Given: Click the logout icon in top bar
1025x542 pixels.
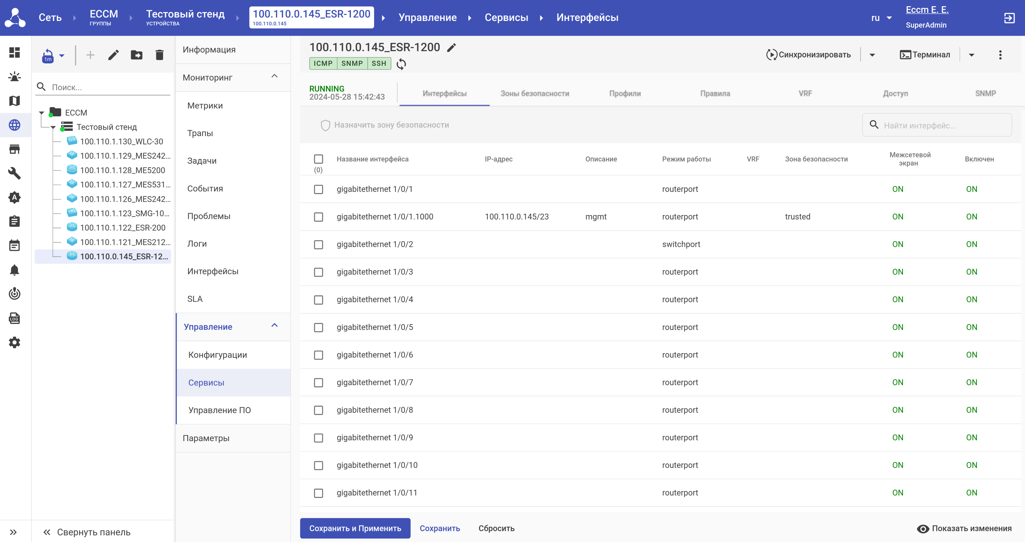Looking at the screenshot, I should click(1009, 18).
